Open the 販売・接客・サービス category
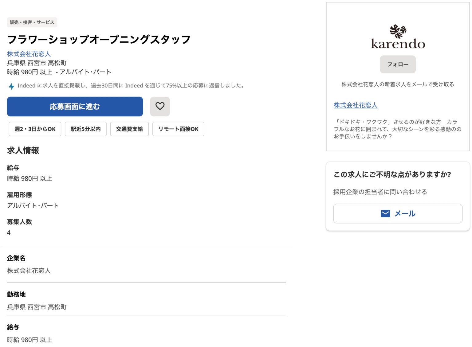Image resolution: width=472 pixels, height=347 pixels. click(x=32, y=22)
